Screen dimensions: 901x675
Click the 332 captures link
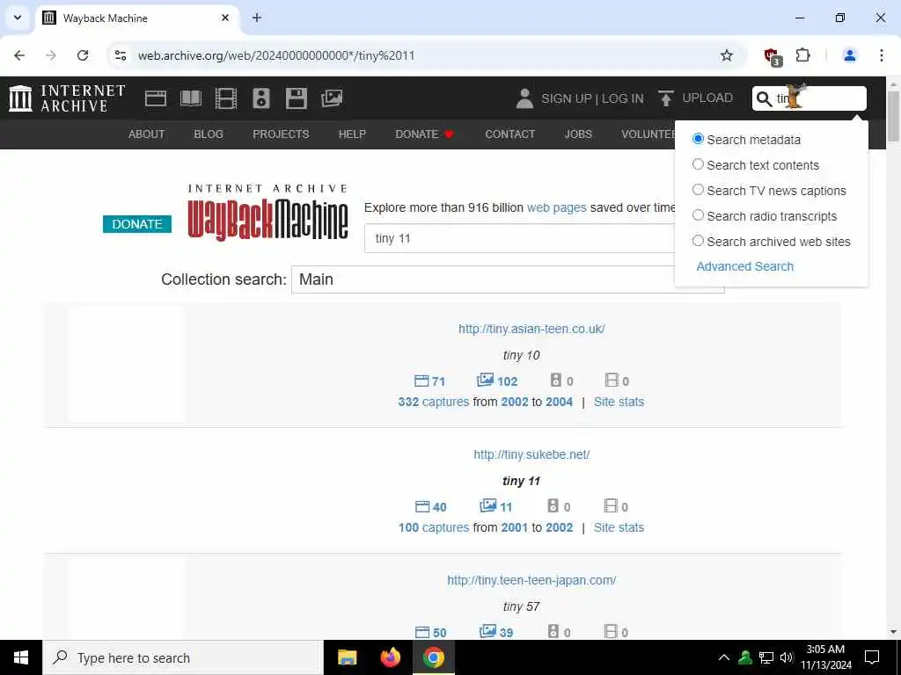[434, 402]
